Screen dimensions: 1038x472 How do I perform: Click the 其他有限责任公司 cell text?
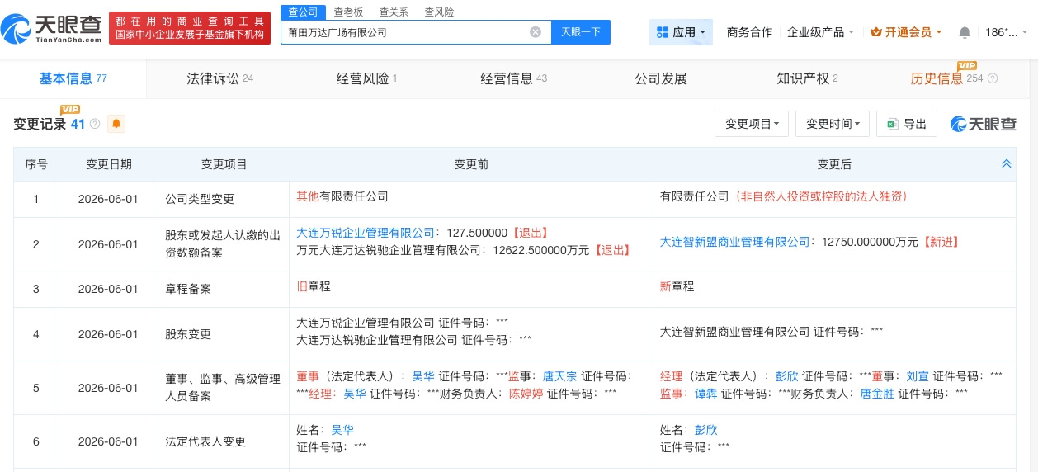point(342,196)
